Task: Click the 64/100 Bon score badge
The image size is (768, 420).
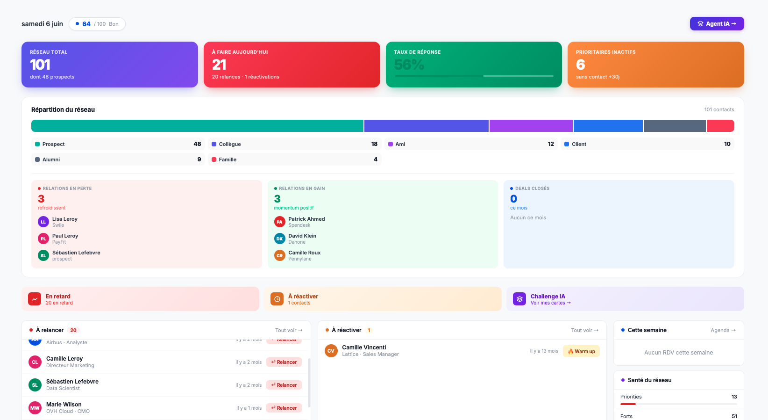Action: coord(97,24)
